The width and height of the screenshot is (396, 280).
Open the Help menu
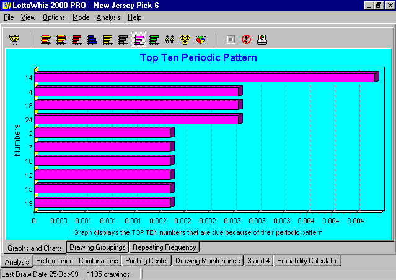[x=134, y=17]
